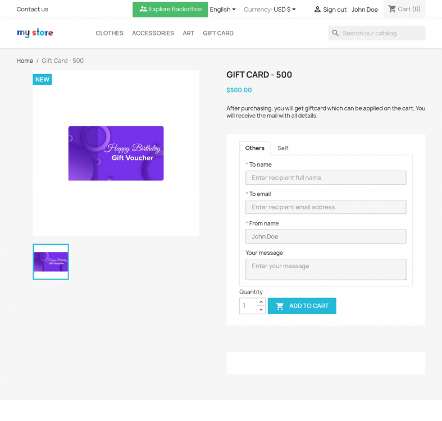Screen dimensions: 442x421
Task: Increase quantity with the up arrow
Action: point(261,302)
